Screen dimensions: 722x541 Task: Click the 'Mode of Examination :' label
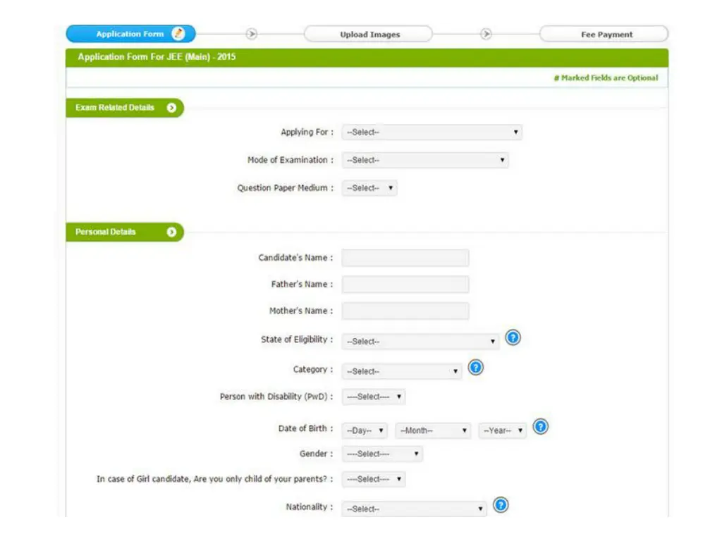(x=290, y=160)
